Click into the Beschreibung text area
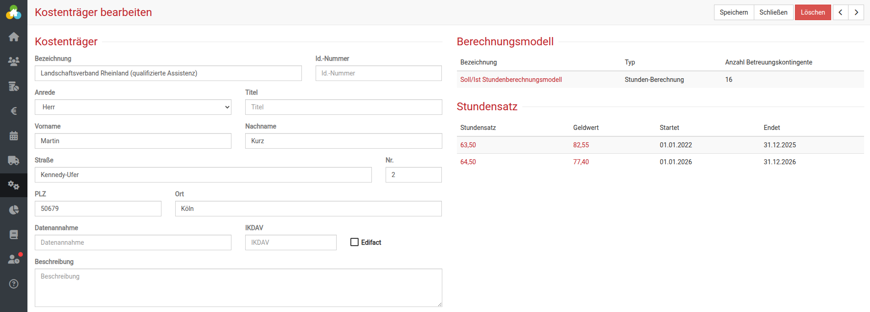This screenshot has height=312, width=870. (238, 287)
